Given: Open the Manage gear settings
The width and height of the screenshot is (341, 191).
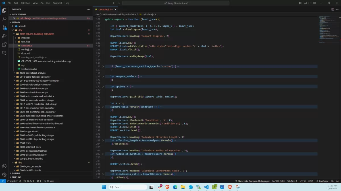Looking at the screenshot, I should pos(4,175).
